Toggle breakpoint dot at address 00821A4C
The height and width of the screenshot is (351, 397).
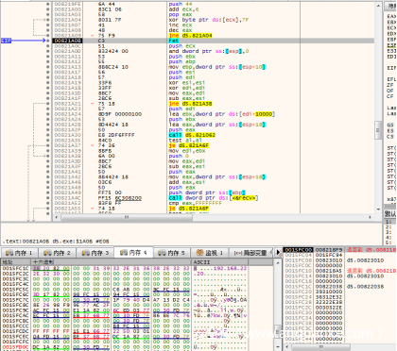[x=48, y=198]
